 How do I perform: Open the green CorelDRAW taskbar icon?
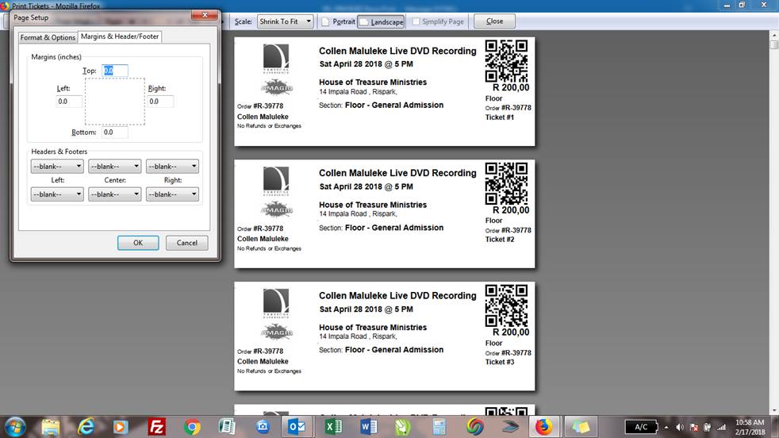click(x=403, y=427)
